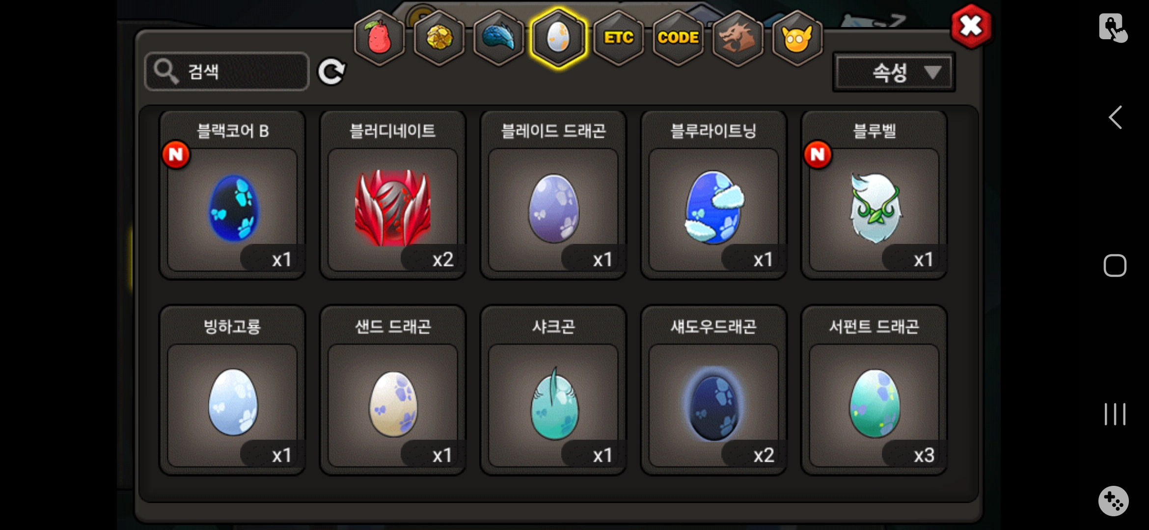Viewport: 1149px width, 530px height.
Task: Open the red fruit food tab
Action: click(x=379, y=38)
